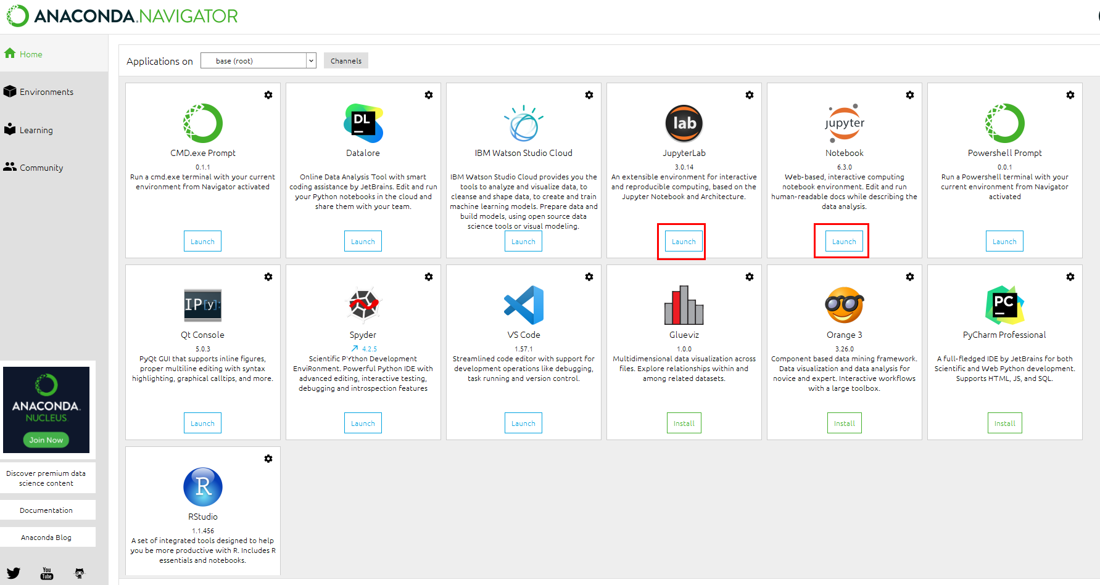Click the Channels button
The image size is (1100, 585).
point(346,60)
